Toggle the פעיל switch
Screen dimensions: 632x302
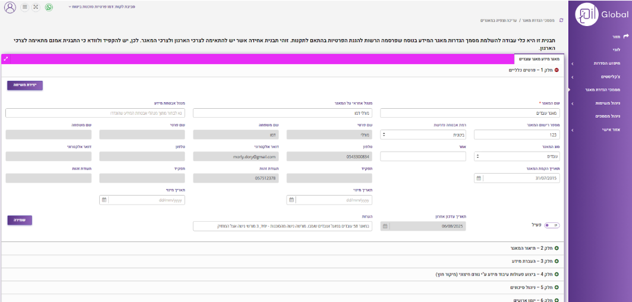pos(552,225)
